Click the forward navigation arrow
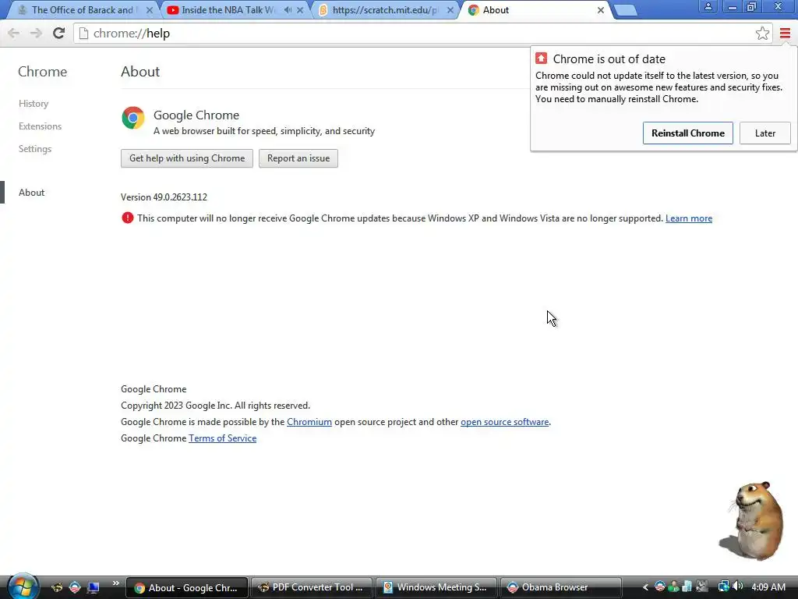798x599 pixels. (36, 34)
